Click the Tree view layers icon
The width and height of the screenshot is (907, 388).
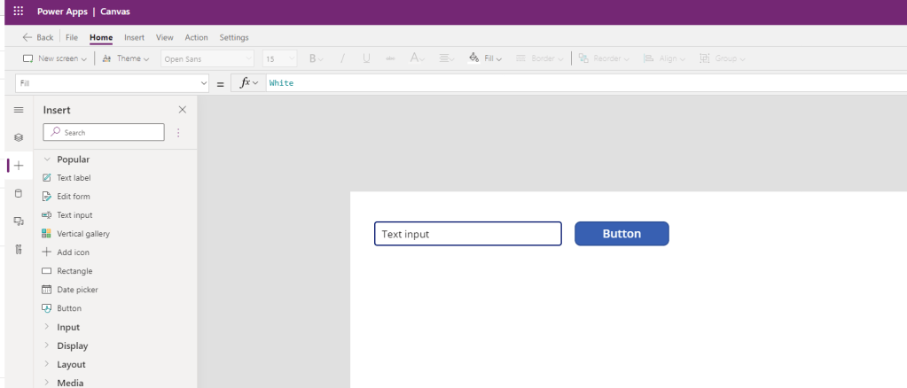(18, 138)
